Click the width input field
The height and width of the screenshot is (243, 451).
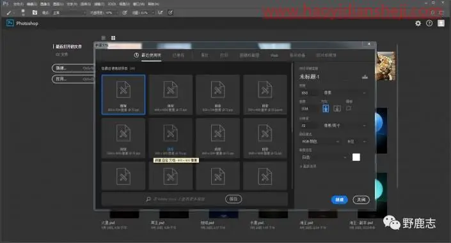(x=308, y=93)
